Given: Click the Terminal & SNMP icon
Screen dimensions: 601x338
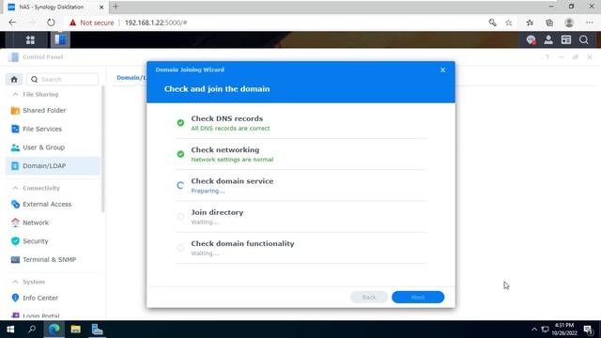Looking at the screenshot, I should click(15, 259).
